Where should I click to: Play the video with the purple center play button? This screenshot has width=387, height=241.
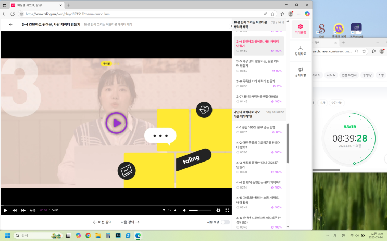tap(116, 123)
